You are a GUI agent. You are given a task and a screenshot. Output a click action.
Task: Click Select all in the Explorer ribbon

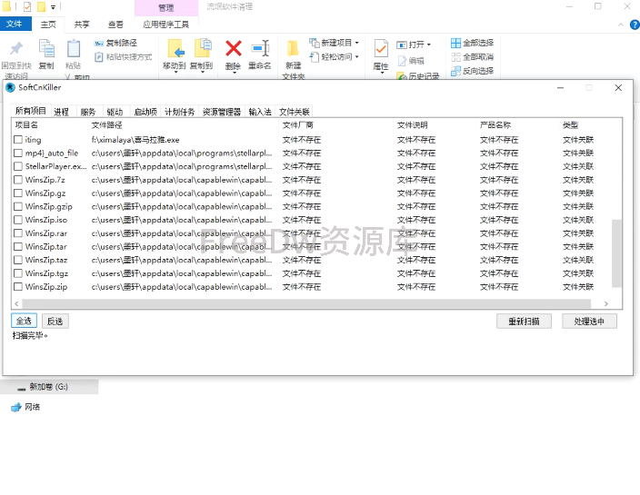pos(472,43)
